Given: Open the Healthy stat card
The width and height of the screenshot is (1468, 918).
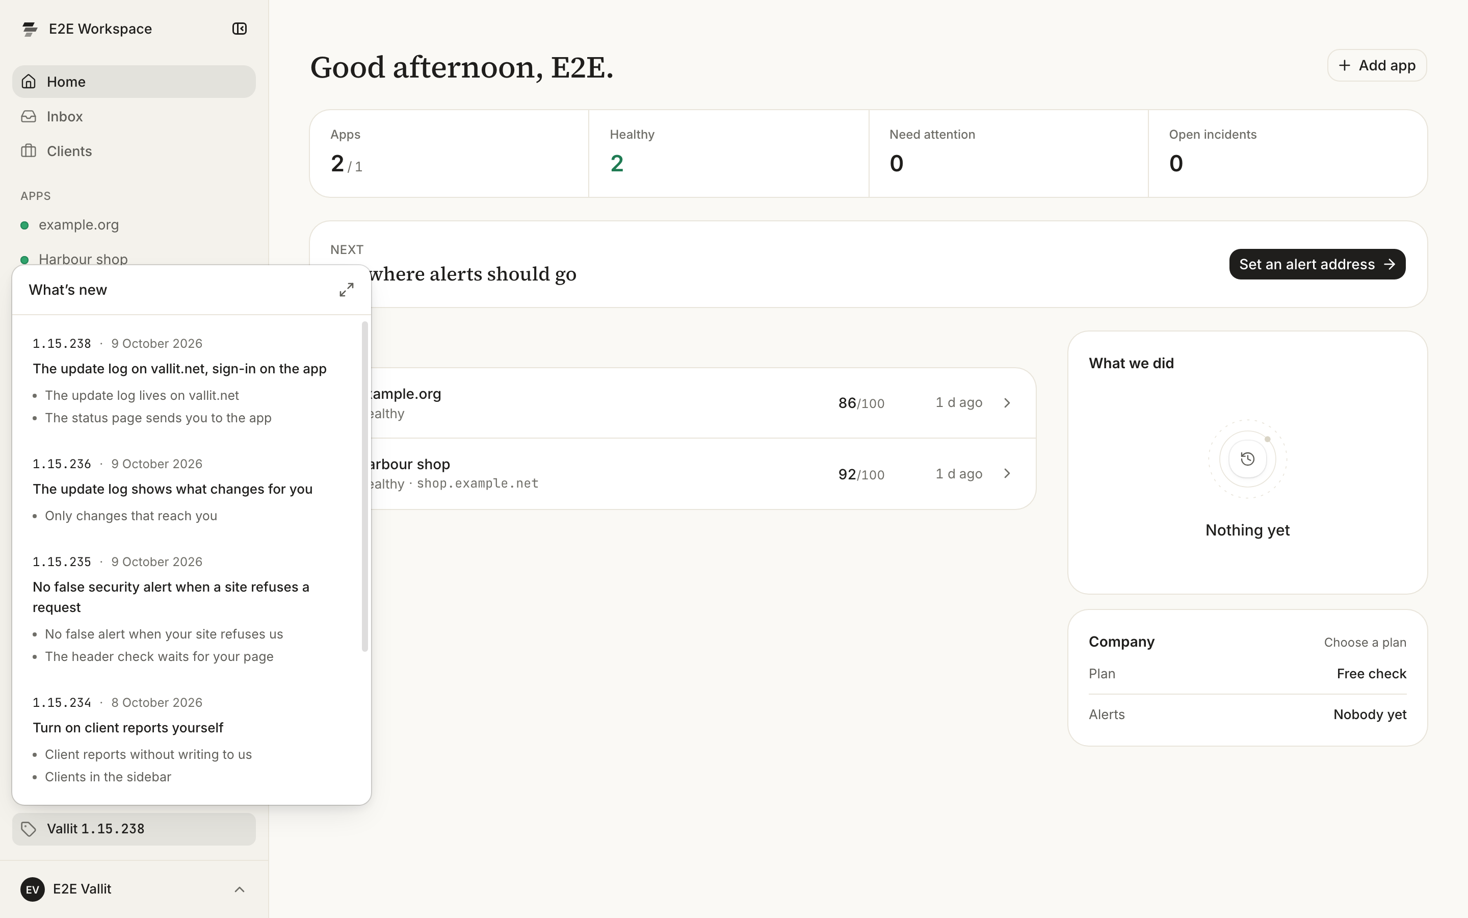Looking at the screenshot, I should pyautogui.click(x=728, y=154).
